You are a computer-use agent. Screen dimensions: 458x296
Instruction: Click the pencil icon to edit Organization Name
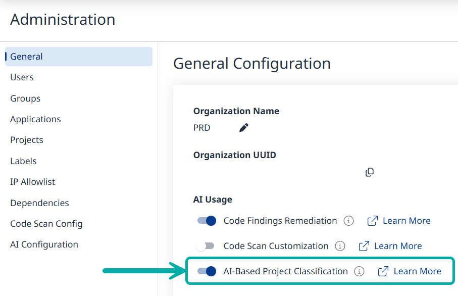244,128
